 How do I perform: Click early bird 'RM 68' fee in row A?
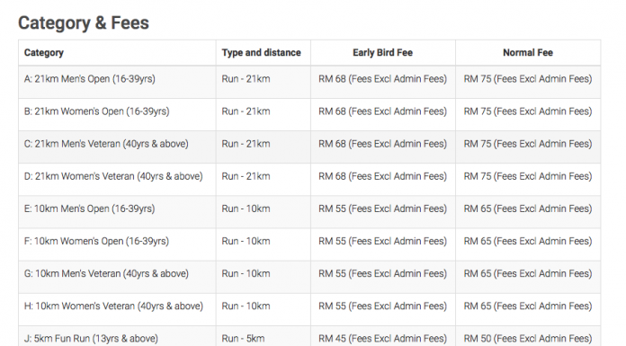point(332,79)
